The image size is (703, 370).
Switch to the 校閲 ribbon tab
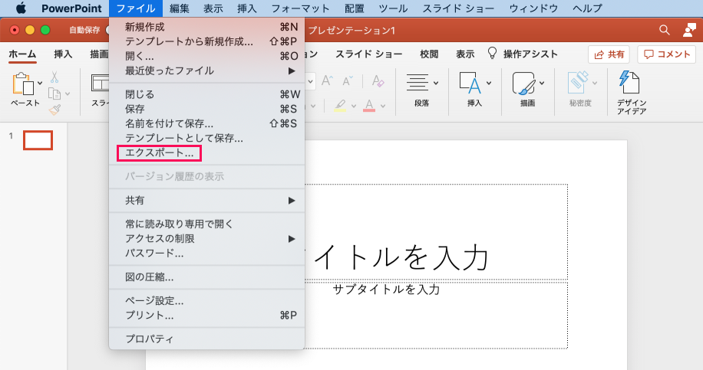[x=429, y=54]
